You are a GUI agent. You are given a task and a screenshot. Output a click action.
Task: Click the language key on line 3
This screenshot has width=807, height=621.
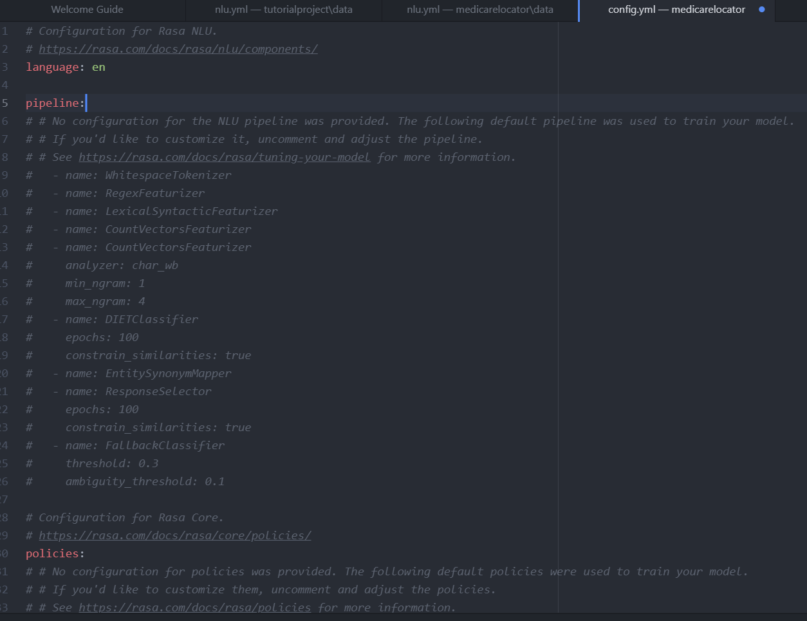point(51,67)
